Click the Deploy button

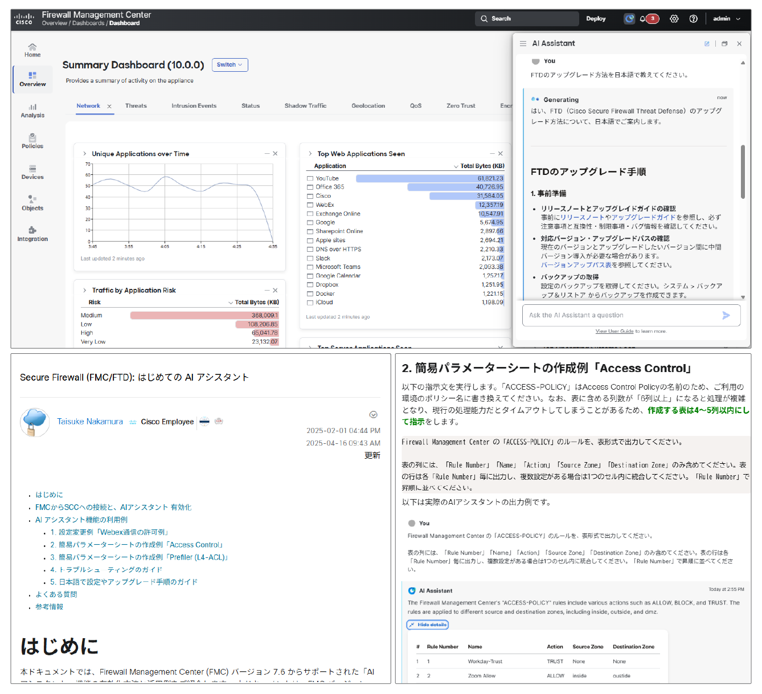pyautogui.click(x=596, y=19)
